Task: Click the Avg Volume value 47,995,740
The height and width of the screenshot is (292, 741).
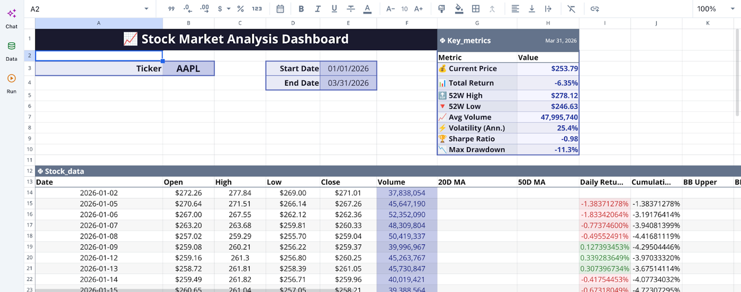Action: pos(548,117)
